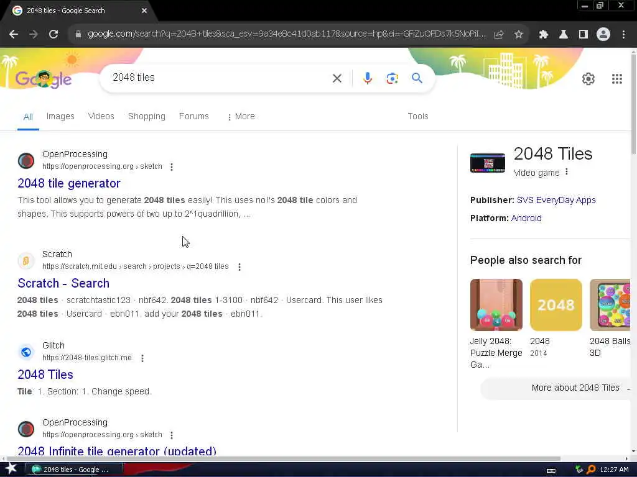
Task: Start voice search with microphone icon
Action: [367, 78]
